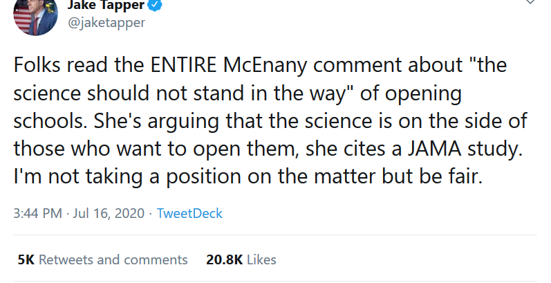
Task: Open the tweet options chevron menu
Action: coord(530,3)
